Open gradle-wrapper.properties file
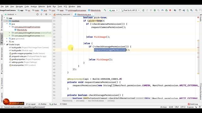Image resolution: width=202 pixels, height=113 pixels. (x=27, y=53)
